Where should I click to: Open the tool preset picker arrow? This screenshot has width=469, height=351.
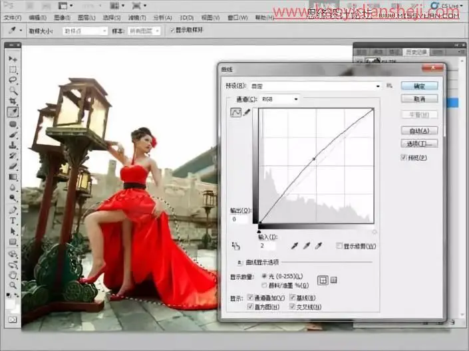click(x=21, y=31)
